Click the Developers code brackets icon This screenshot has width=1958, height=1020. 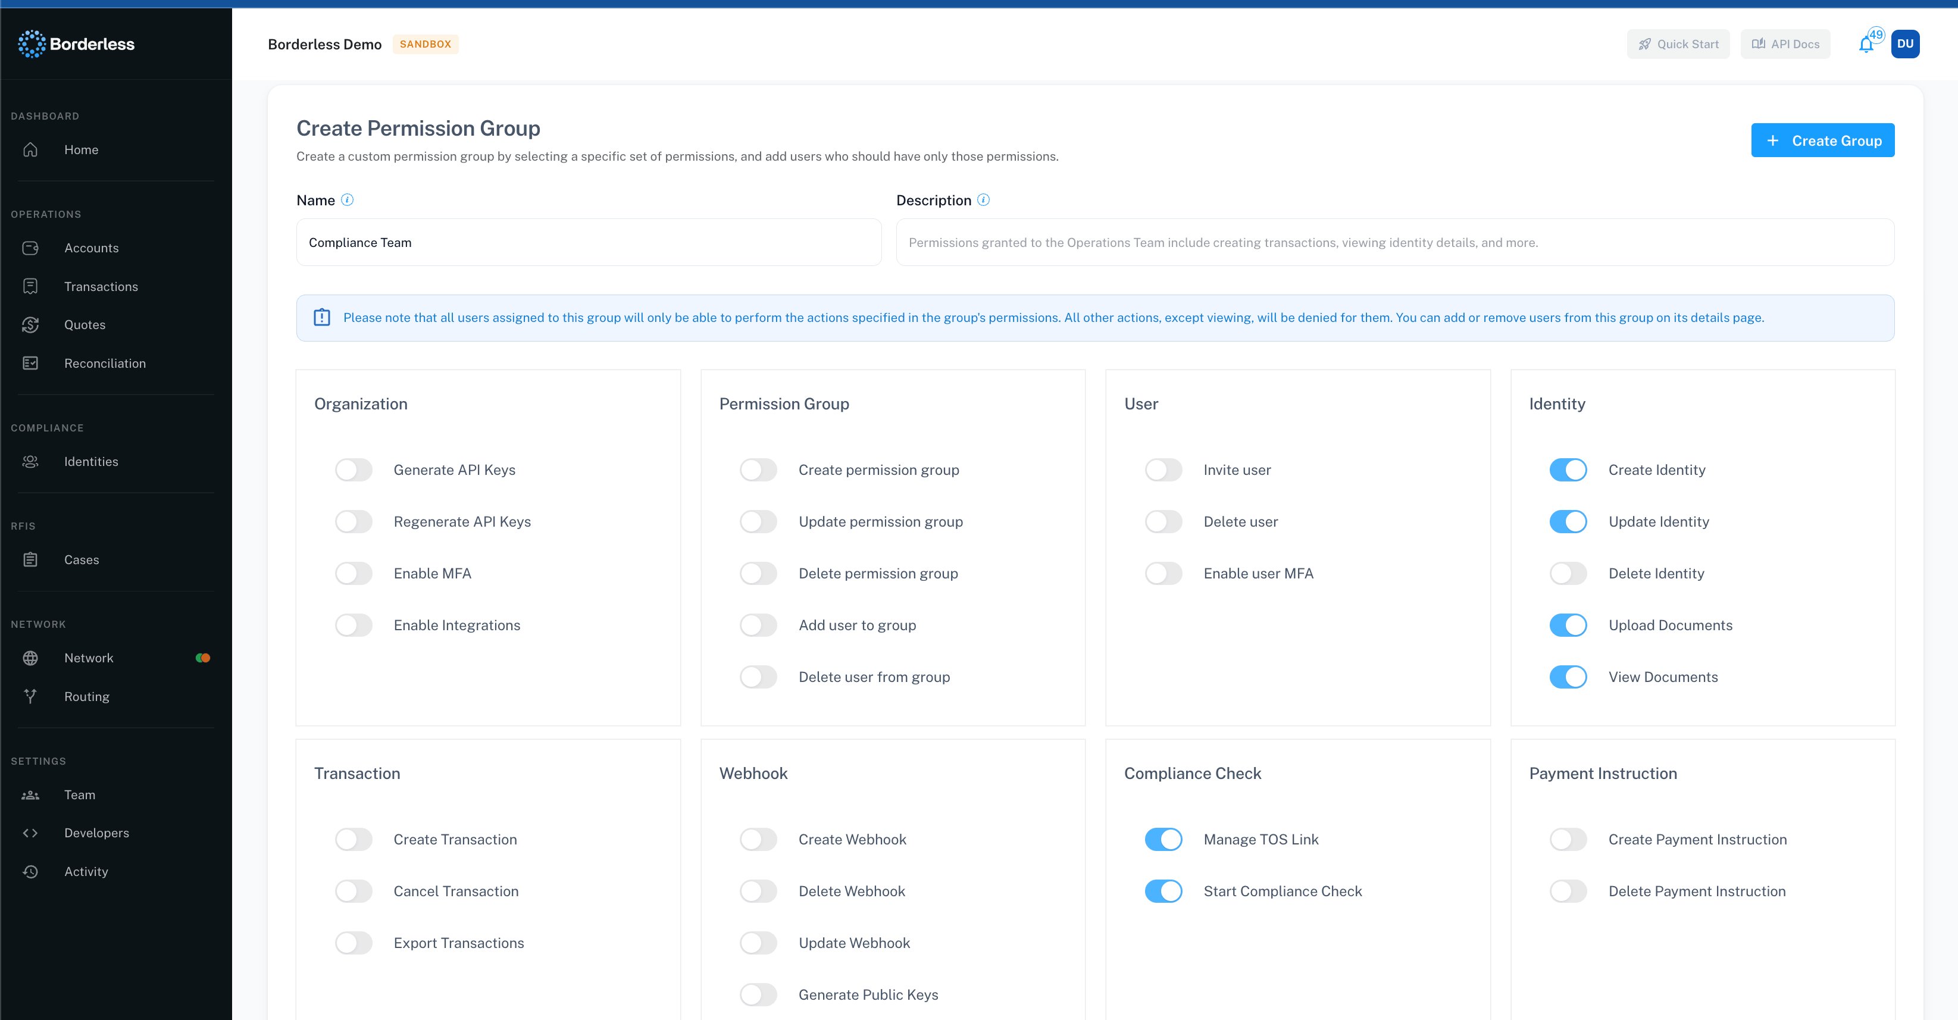(x=30, y=833)
